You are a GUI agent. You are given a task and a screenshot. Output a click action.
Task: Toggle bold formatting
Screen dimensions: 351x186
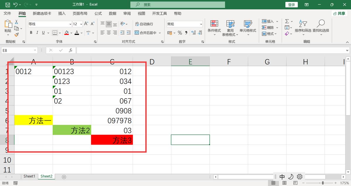pos(31,33)
